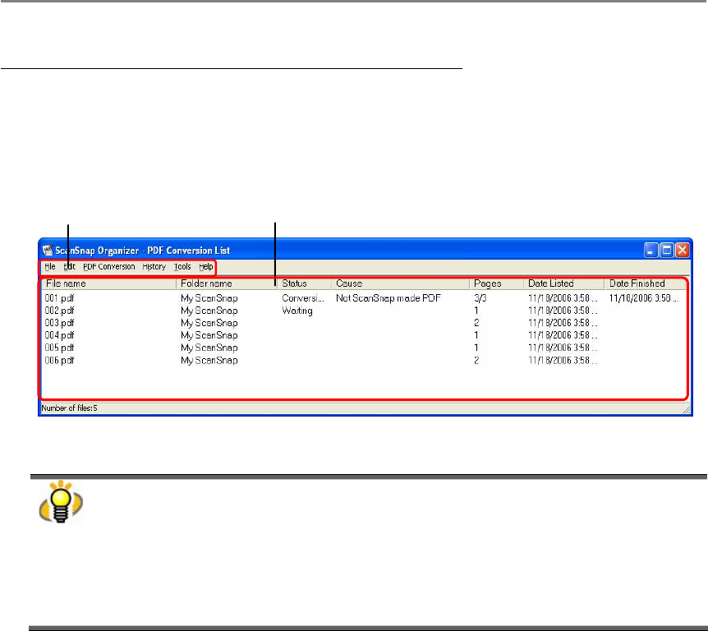Select file 006.pdf in the list
The width and height of the screenshot is (708, 631).
(x=59, y=361)
